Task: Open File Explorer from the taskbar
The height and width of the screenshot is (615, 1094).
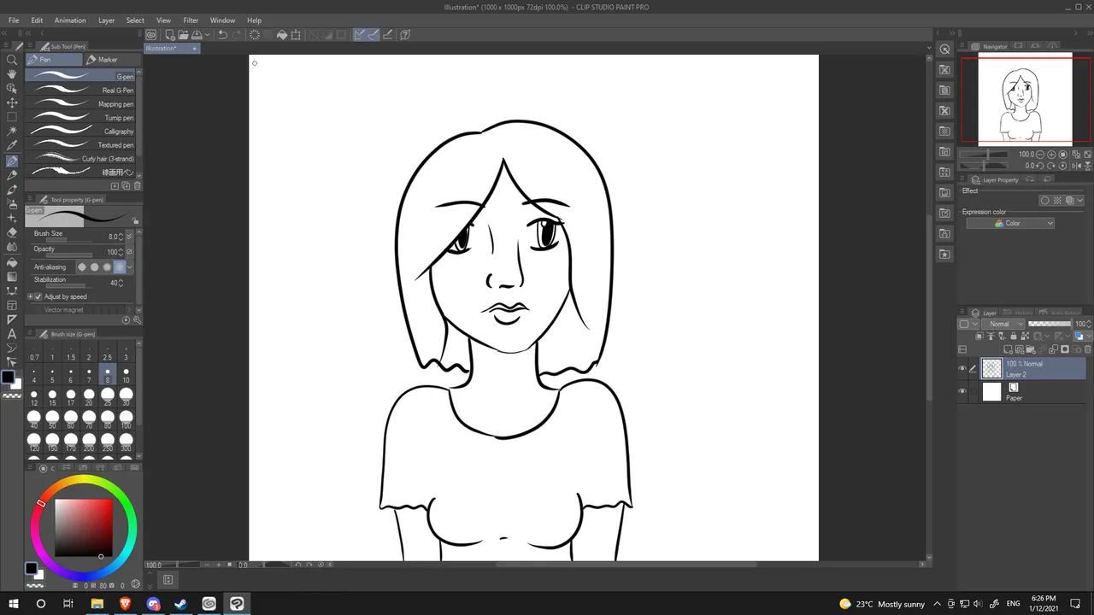Action: [x=97, y=604]
